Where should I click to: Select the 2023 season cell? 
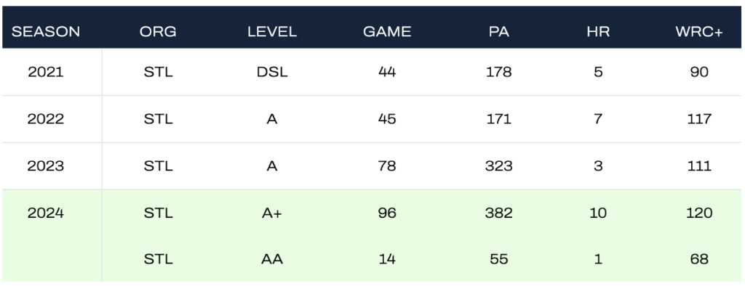[46, 166]
